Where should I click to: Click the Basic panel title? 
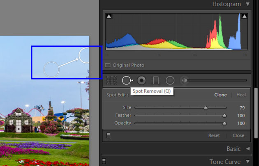pos(234,149)
